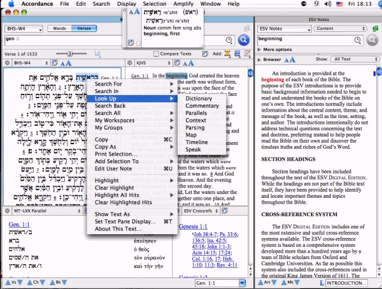Screen dimensions: 382x289
Task: Go to next mark with Mk down arrow
Action: coord(297,283)
